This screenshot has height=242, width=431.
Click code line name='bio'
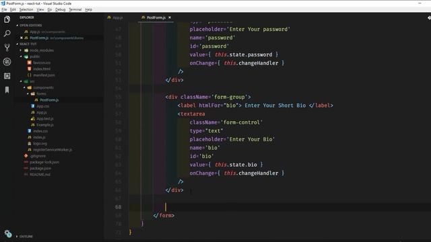click(x=205, y=148)
